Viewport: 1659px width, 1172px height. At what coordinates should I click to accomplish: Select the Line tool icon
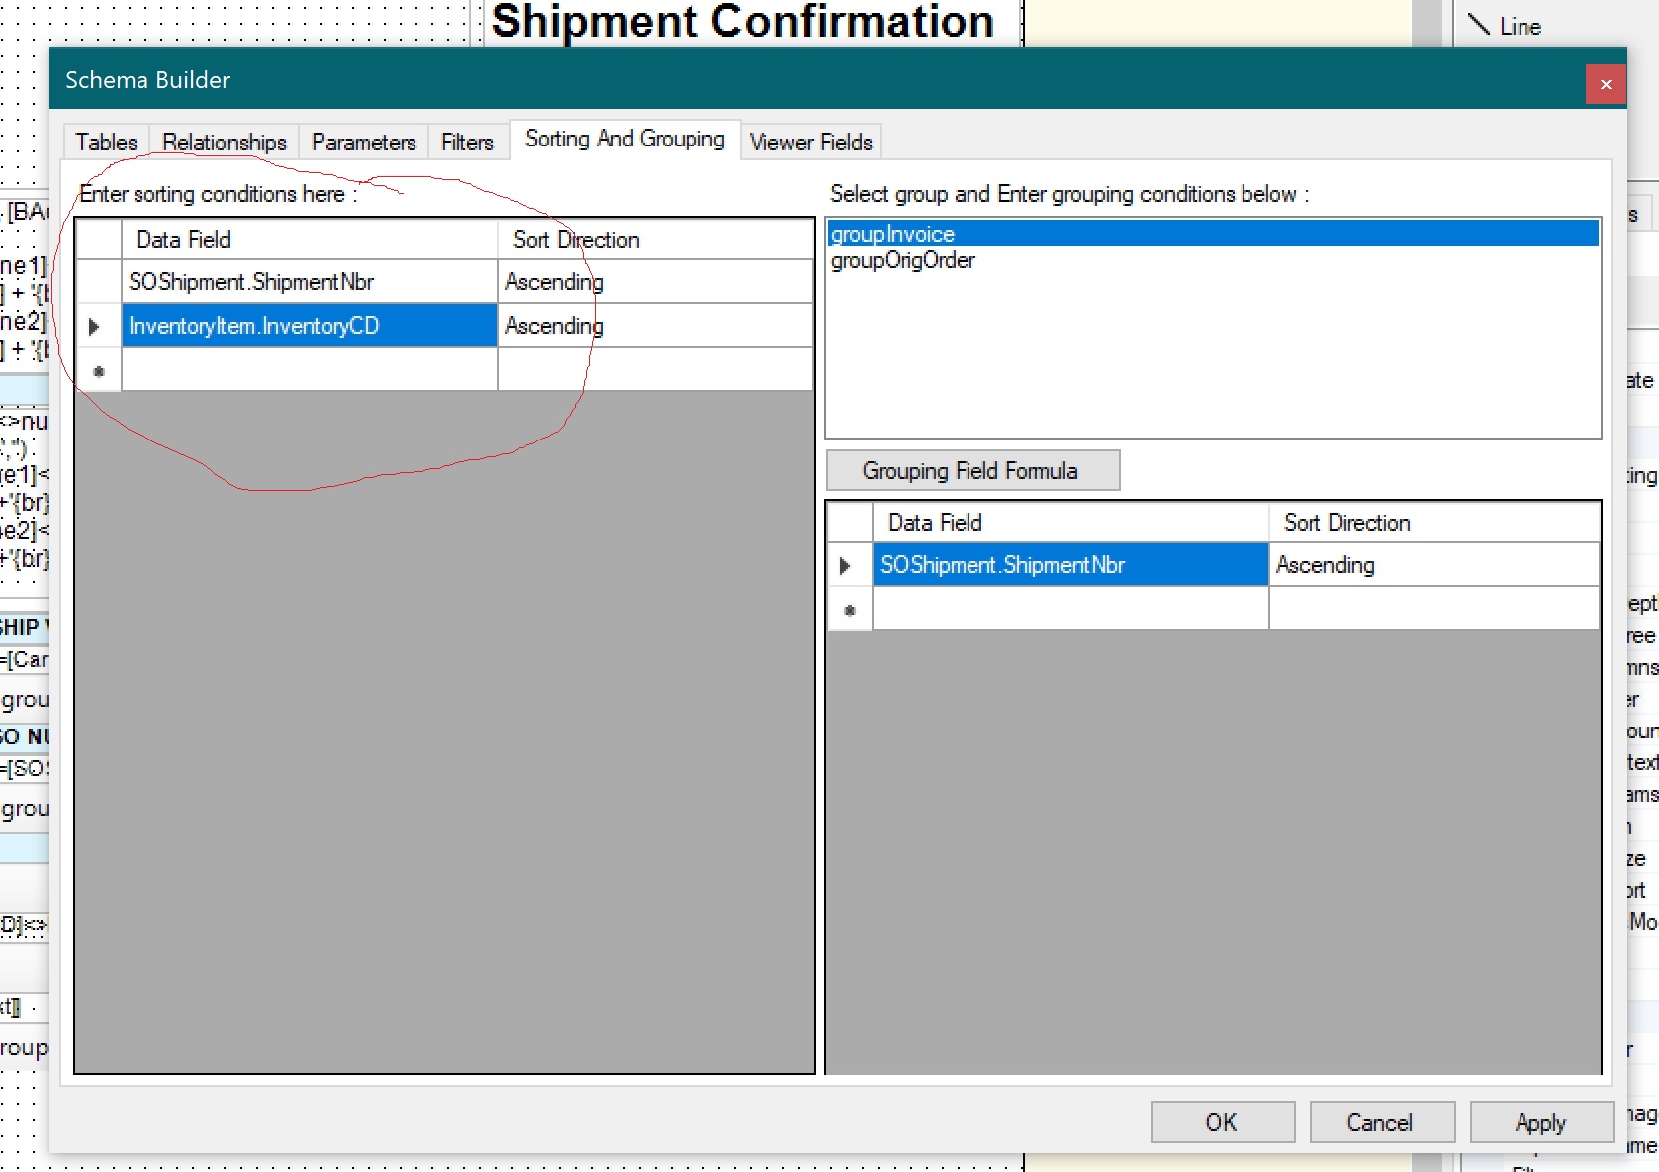[x=1479, y=26]
